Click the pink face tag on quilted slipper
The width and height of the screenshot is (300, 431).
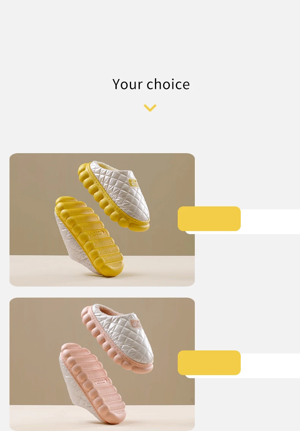(x=136, y=324)
